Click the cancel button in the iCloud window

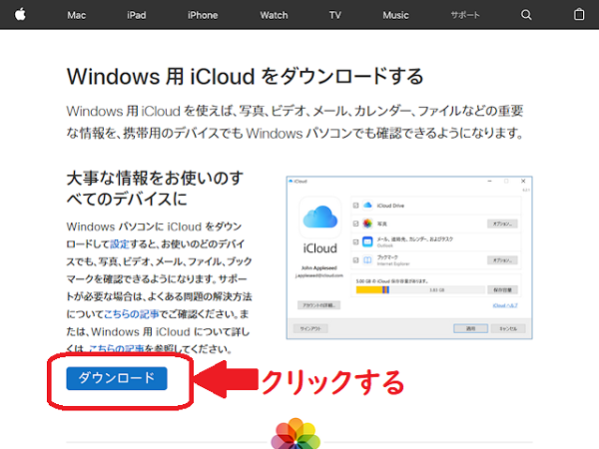click(508, 328)
